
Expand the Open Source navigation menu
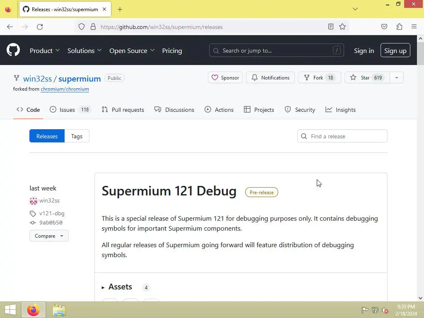click(x=132, y=51)
